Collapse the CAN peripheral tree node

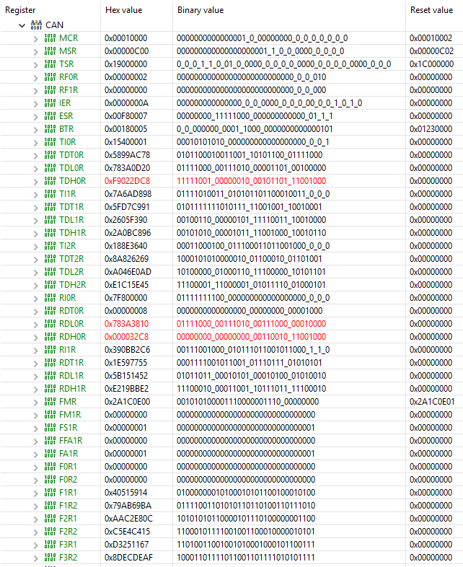tap(22, 25)
